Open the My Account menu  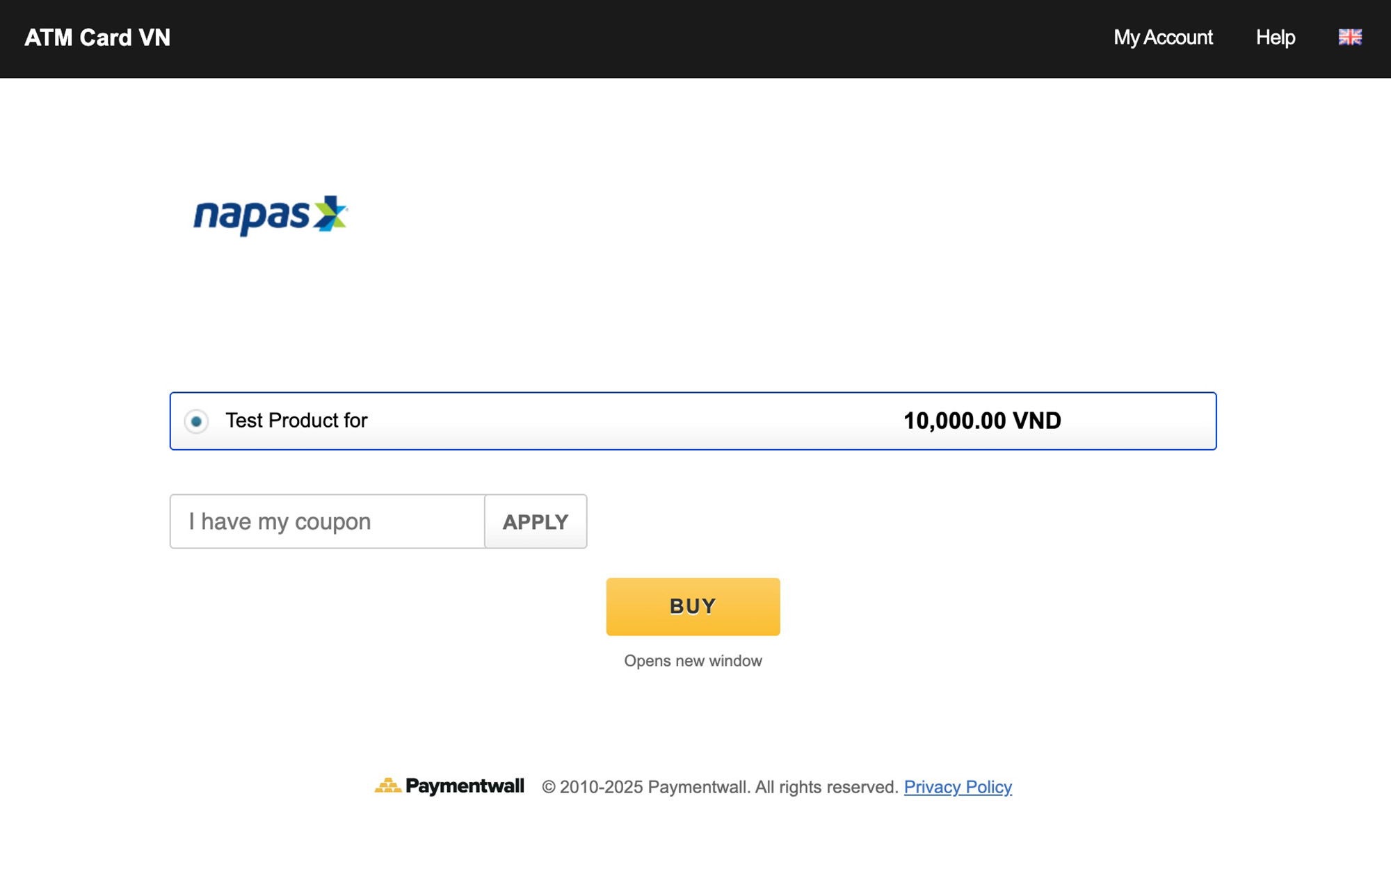click(1162, 38)
